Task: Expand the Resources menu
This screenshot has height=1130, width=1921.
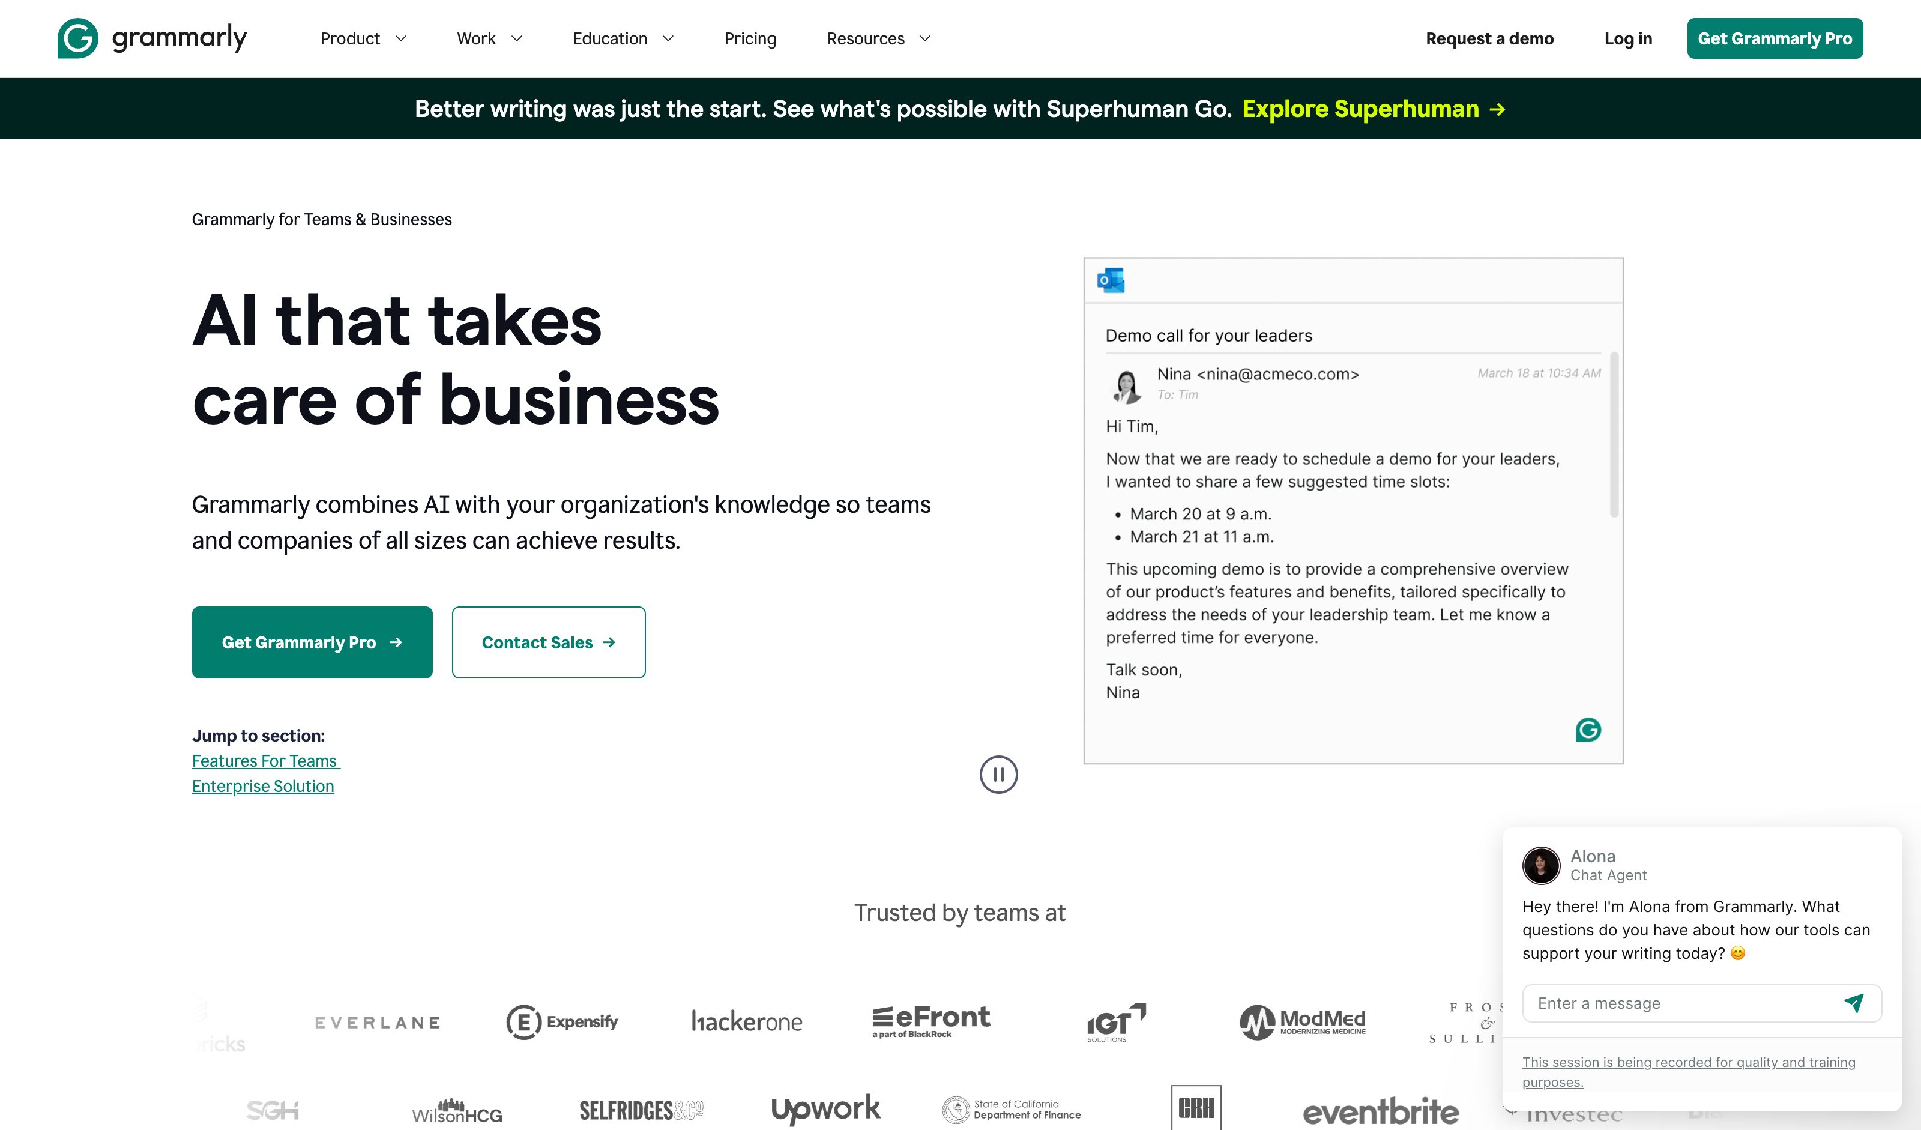Action: pos(879,39)
